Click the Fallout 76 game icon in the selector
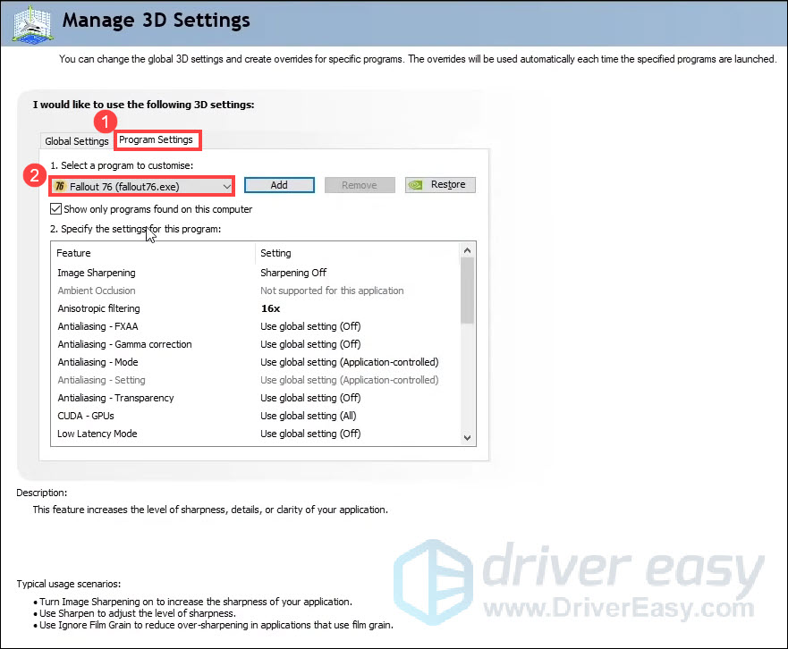Screen dimensions: 788x649 point(61,185)
